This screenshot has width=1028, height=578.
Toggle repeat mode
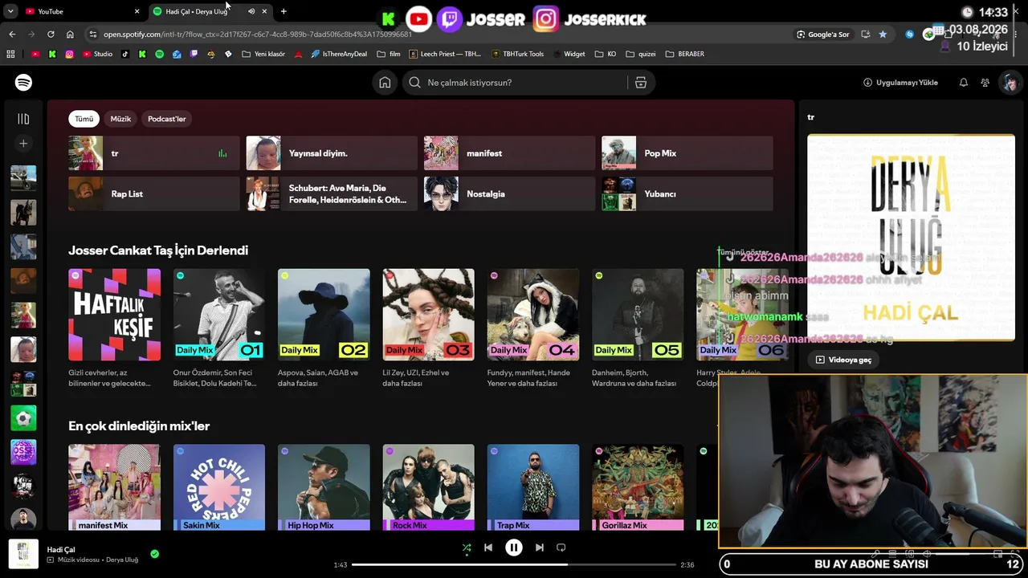(561, 547)
